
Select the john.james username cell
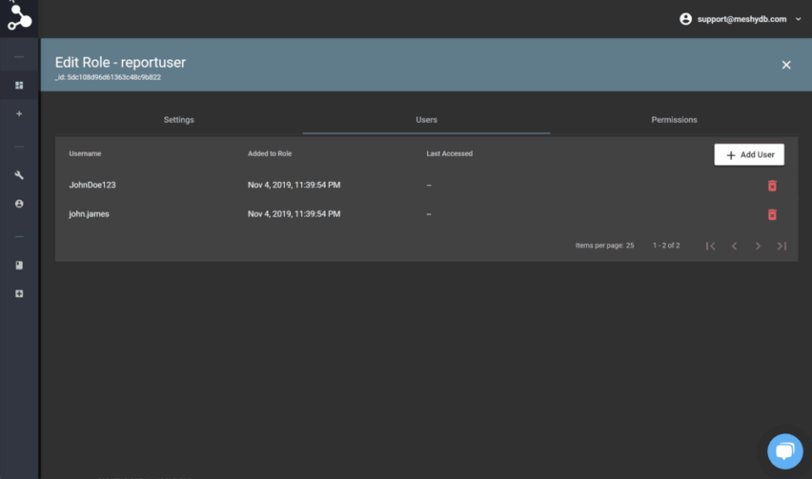pos(89,214)
